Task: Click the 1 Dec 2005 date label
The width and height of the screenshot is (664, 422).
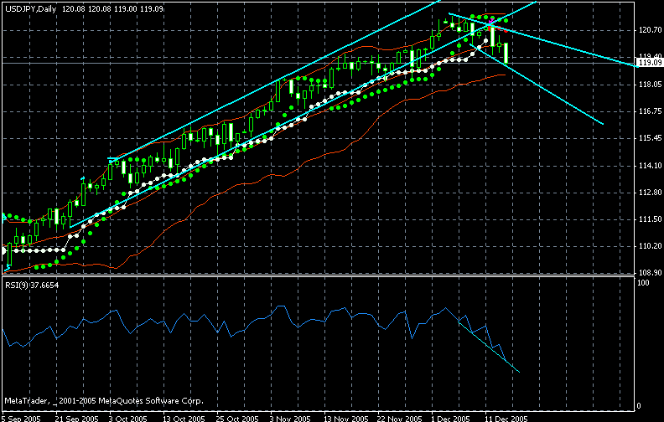Action: pos(450,419)
